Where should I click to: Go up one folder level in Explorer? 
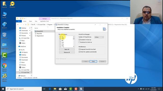[26, 25]
